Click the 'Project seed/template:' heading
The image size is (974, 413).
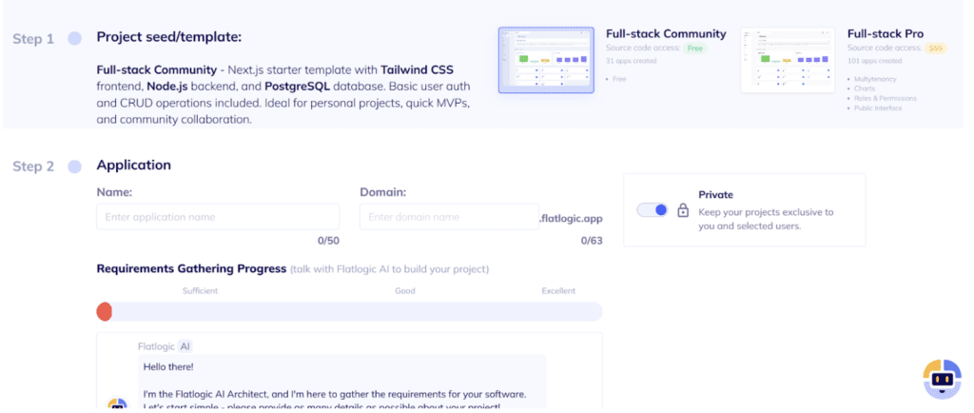coord(169,37)
